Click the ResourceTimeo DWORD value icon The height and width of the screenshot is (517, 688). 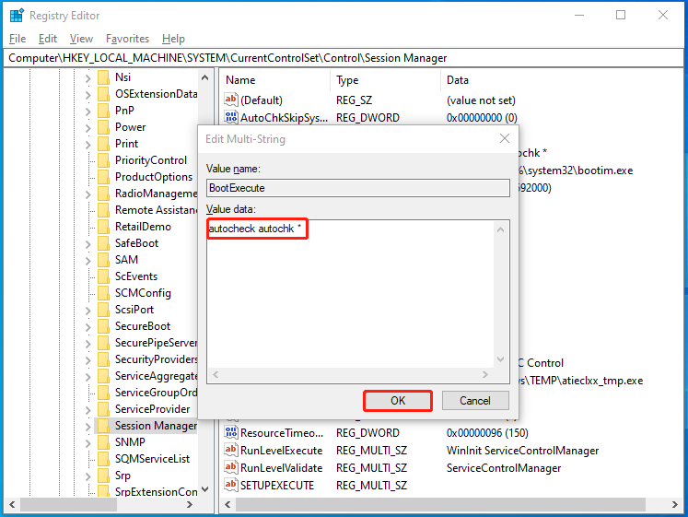(x=231, y=433)
